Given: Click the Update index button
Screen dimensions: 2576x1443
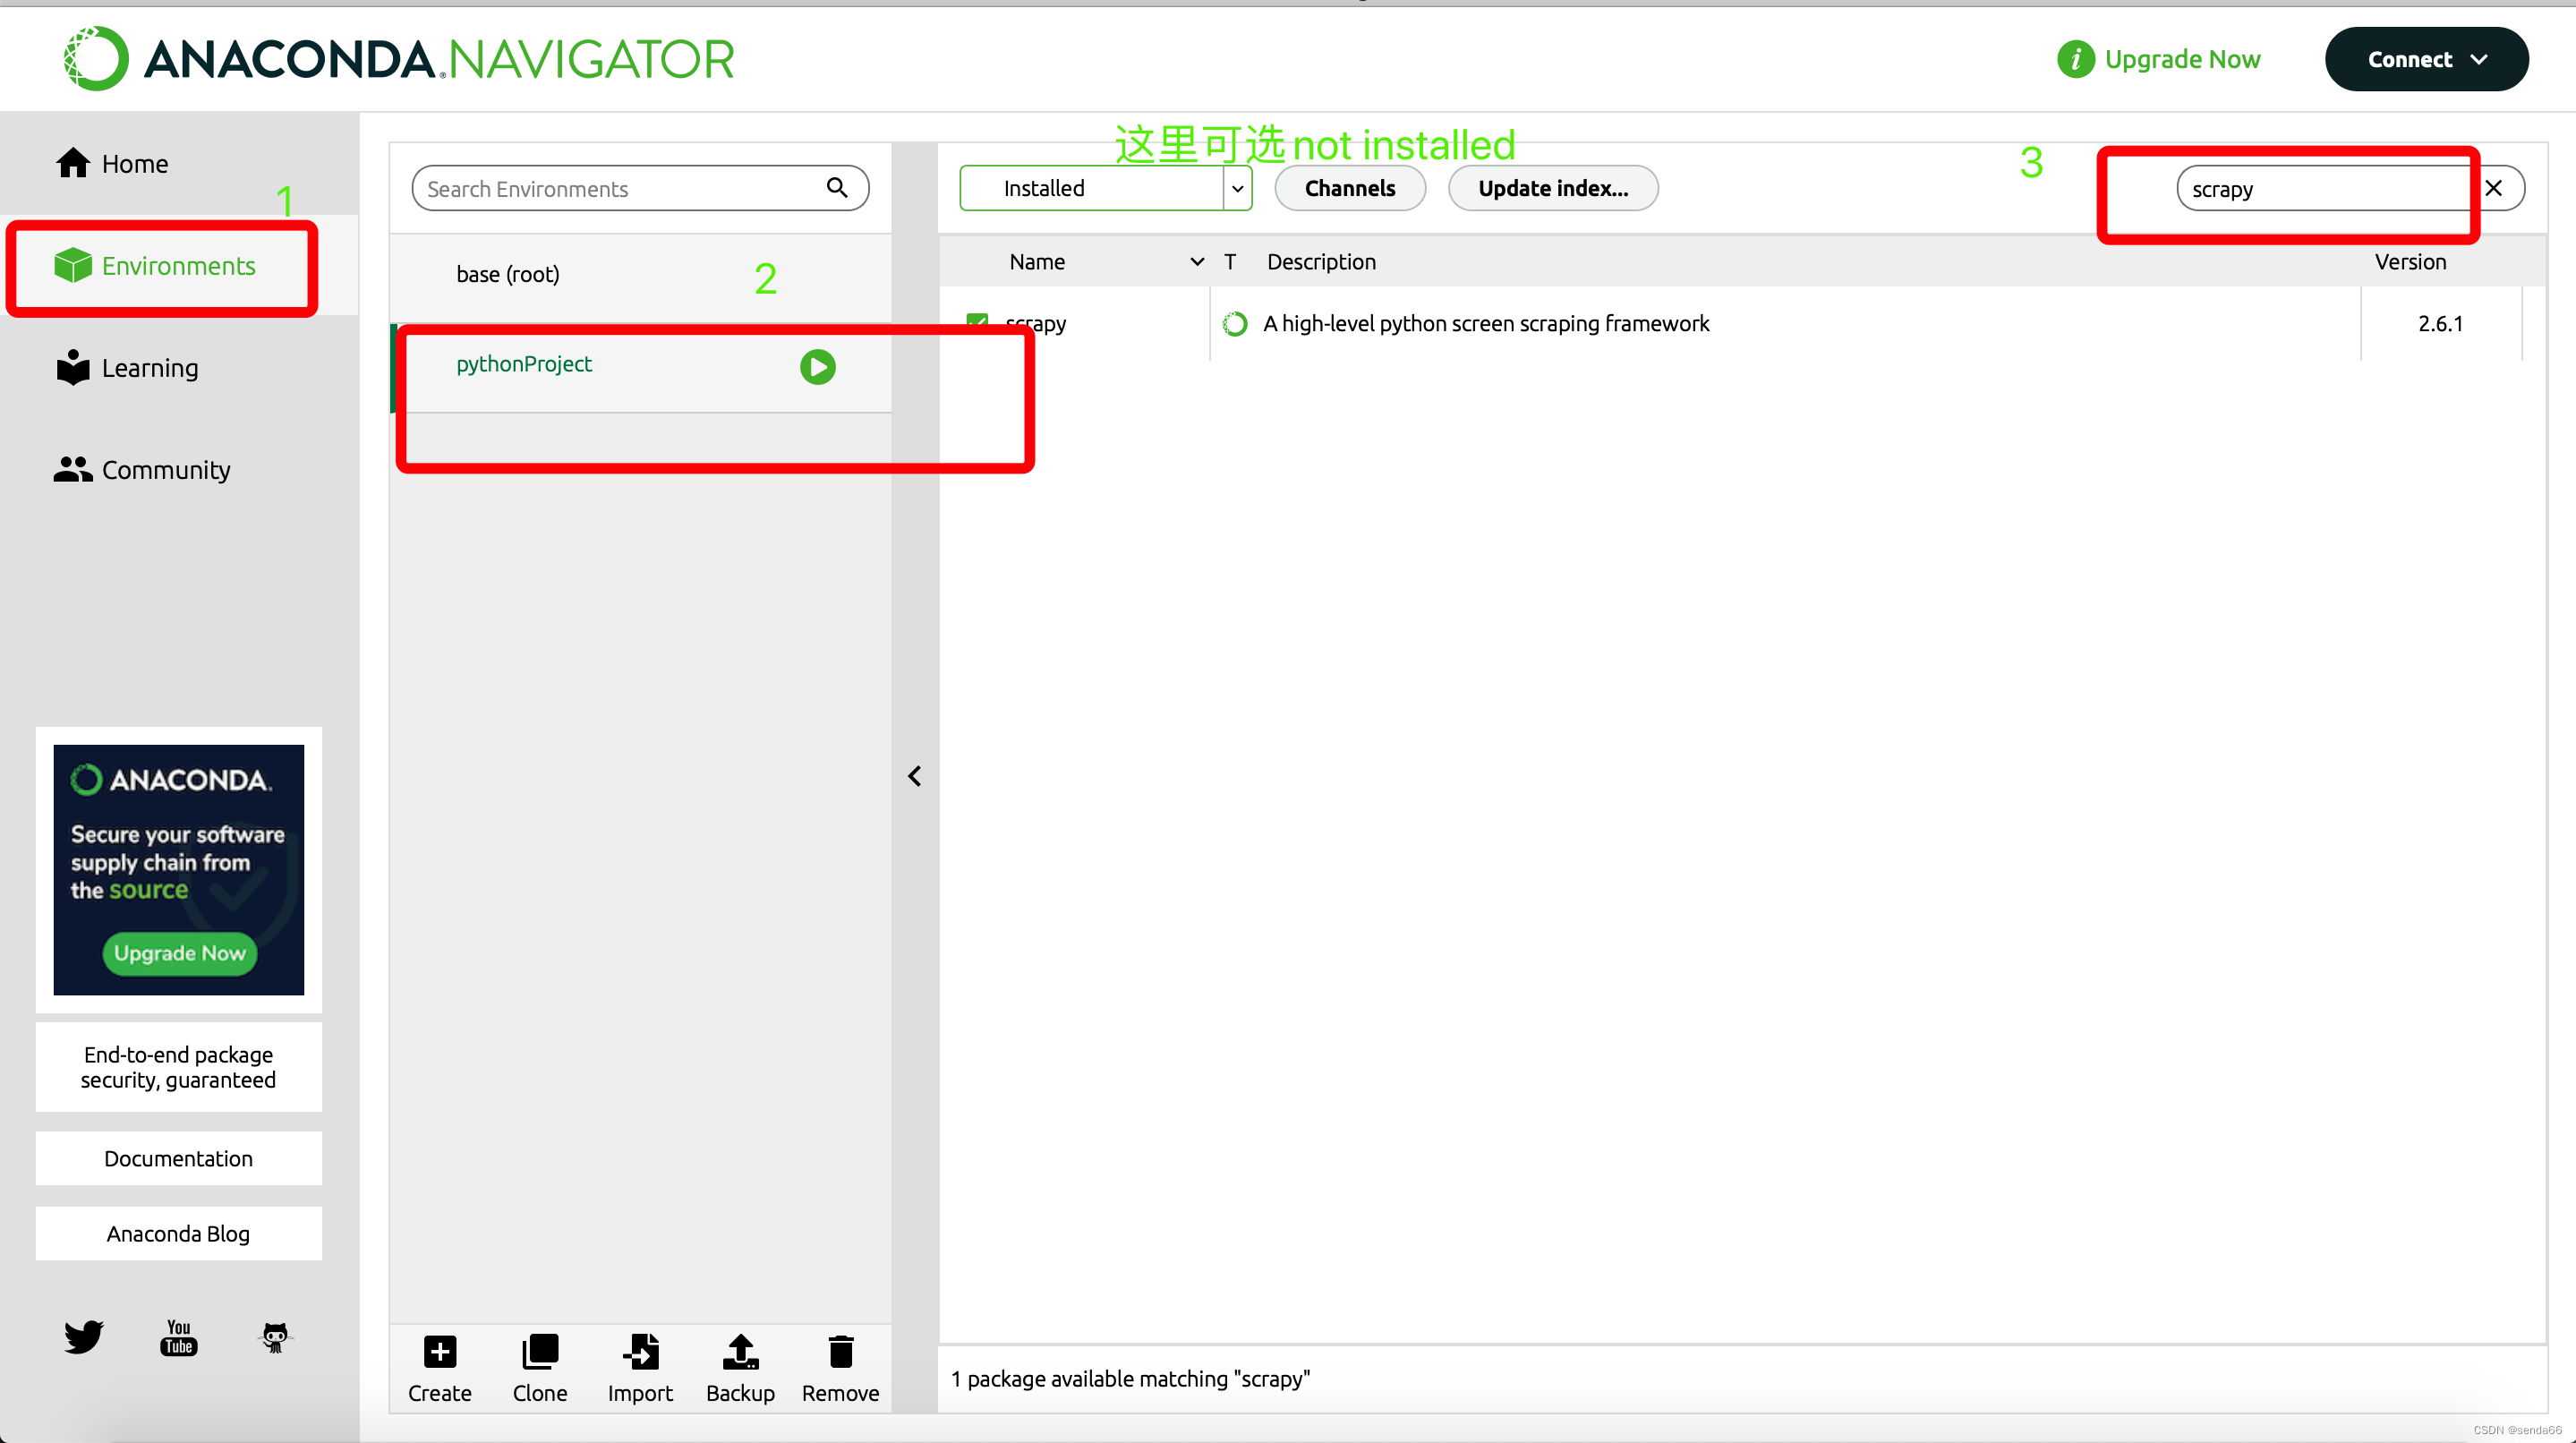Looking at the screenshot, I should 1552,187.
